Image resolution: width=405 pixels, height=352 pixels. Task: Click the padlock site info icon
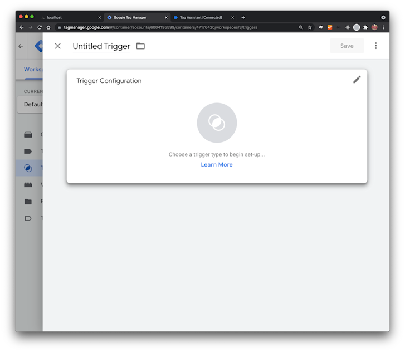[x=60, y=27]
